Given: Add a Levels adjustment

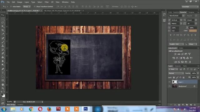Looking at the screenshot, I should pyautogui.click(x=179, y=54).
